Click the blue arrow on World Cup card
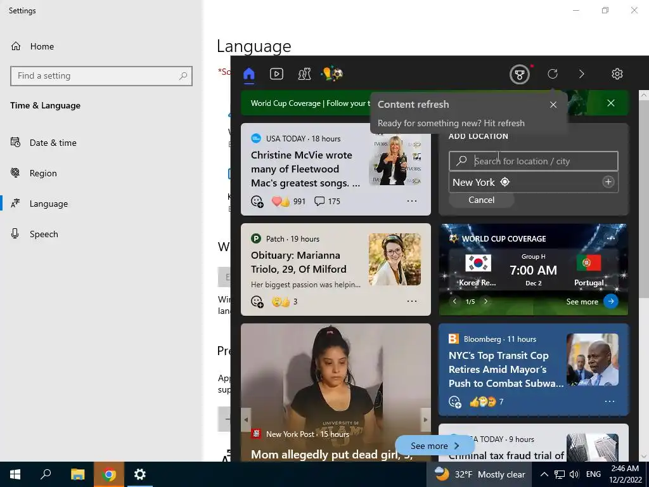The image size is (649, 487). (611, 301)
